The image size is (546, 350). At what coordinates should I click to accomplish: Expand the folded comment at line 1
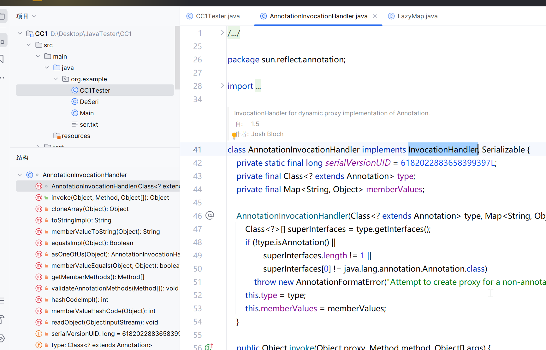pyautogui.click(x=222, y=32)
